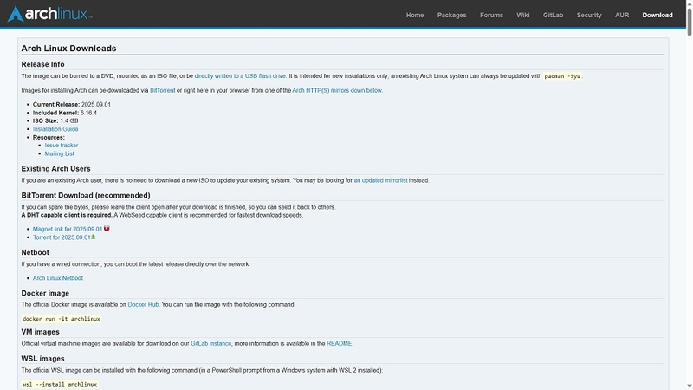Viewport: 693px width, 390px height.
Task: Click the green download icon beside Torrent
Action: click(94, 237)
